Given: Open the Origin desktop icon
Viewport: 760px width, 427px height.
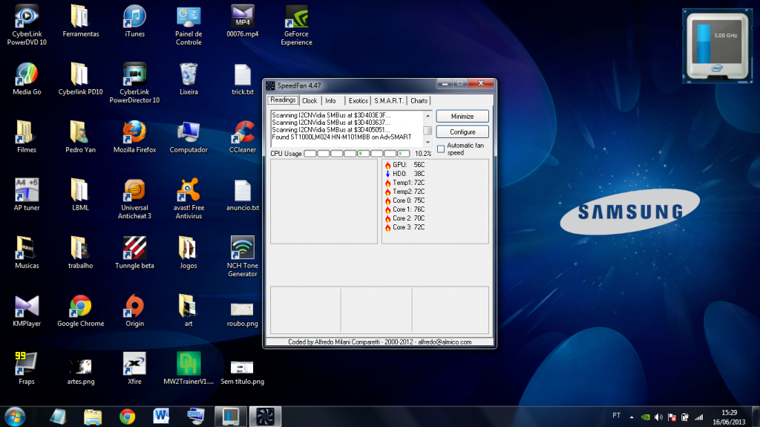Looking at the screenshot, I should (x=134, y=306).
